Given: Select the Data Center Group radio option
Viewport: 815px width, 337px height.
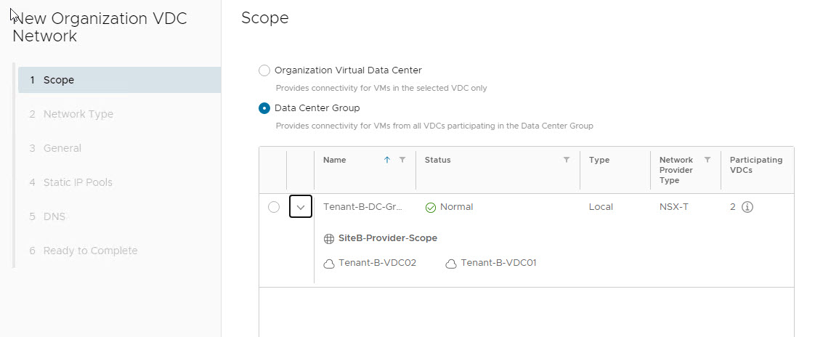Looking at the screenshot, I should (264, 108).
